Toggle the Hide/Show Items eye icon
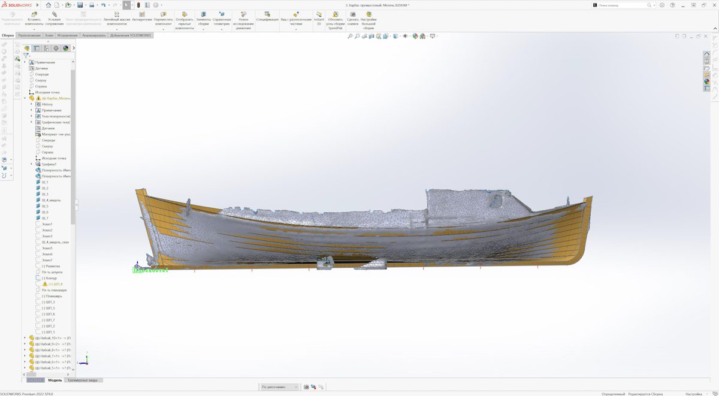Viewport: 719px width, 396px height. click(x=406, y=37)
